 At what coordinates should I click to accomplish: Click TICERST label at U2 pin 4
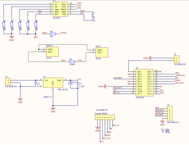pyautogui.click(x=118, y=78)
